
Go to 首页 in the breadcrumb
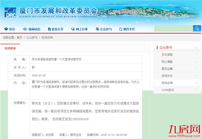click(x=19, y=37)
